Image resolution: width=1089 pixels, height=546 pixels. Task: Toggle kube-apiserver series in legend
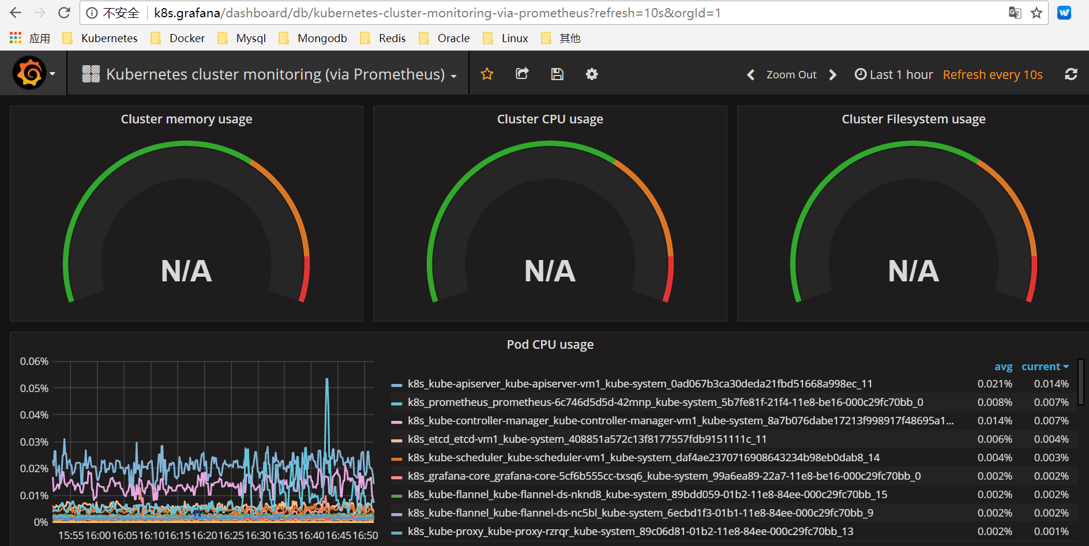click(640, 384)
